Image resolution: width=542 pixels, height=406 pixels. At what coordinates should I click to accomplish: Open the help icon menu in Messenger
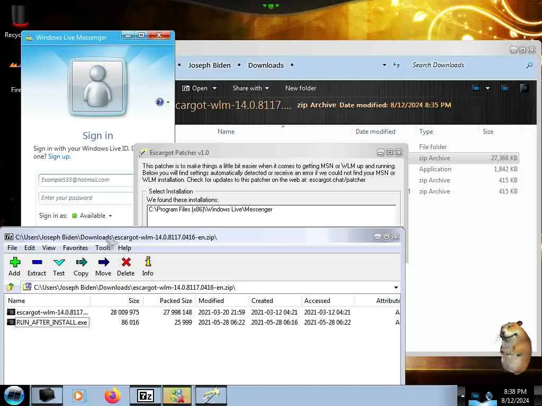coord(162,102)
